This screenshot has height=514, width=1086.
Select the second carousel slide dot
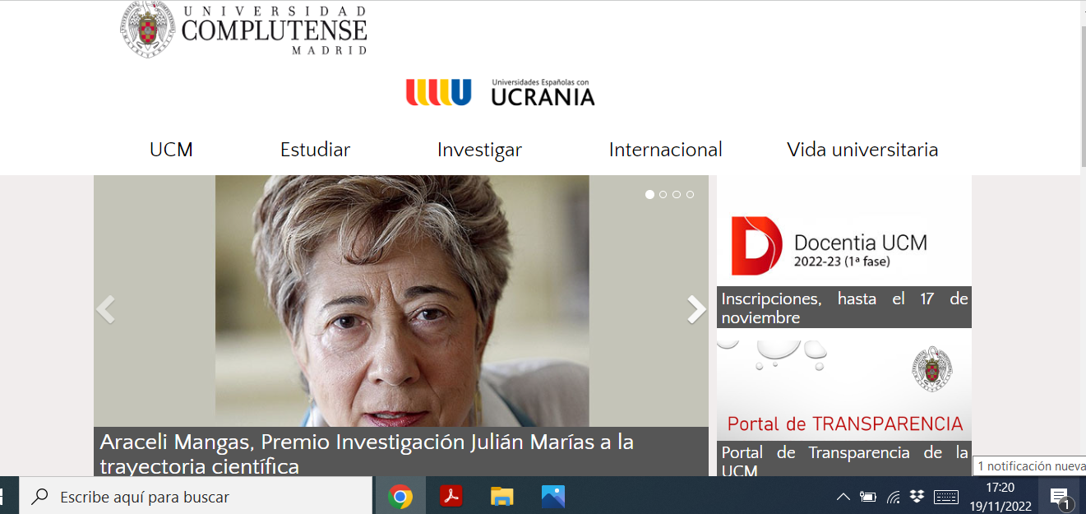[x=663, y=195]
